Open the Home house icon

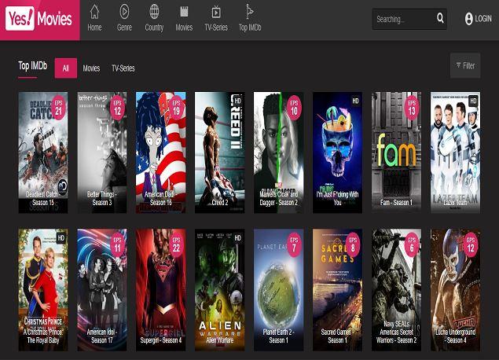pyautogui.click(x=94, y=12)
